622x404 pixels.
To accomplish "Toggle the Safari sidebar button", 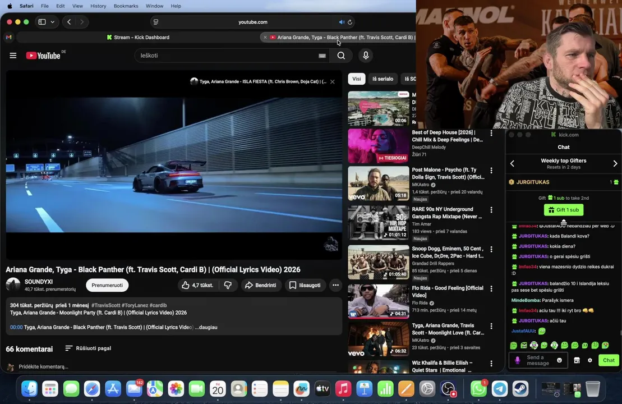I will (42, 22).
